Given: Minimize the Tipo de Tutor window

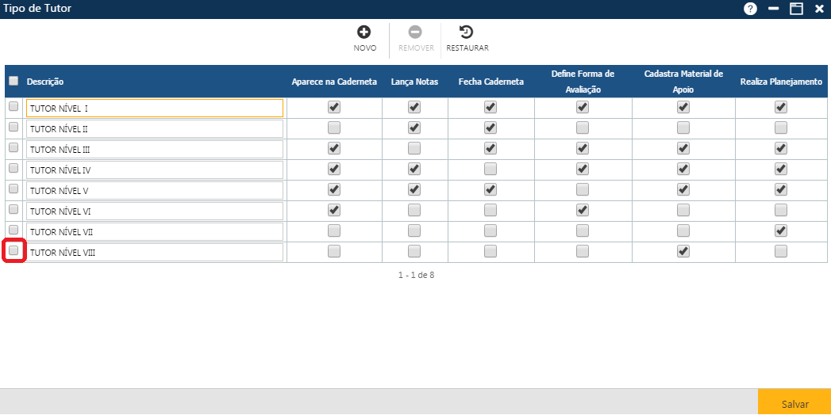Looking at the screenshot, I should click(773, 9).
